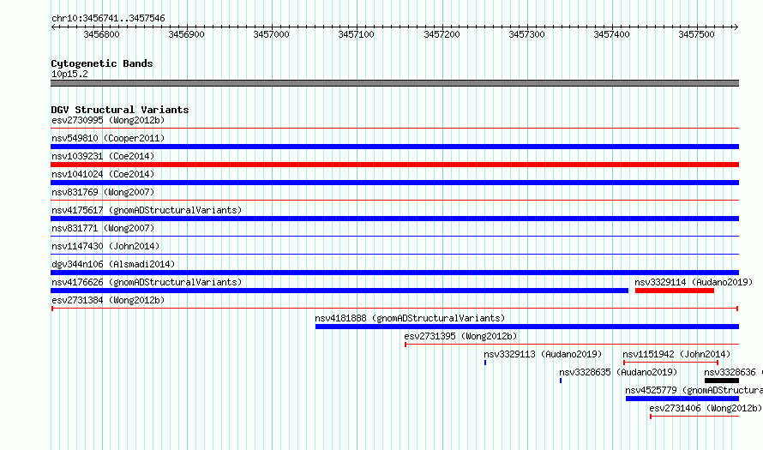The image size is (763, 450).
Task: Click the nsv1041024 (Coe2014) label
Action: click(x=103, y=174)
